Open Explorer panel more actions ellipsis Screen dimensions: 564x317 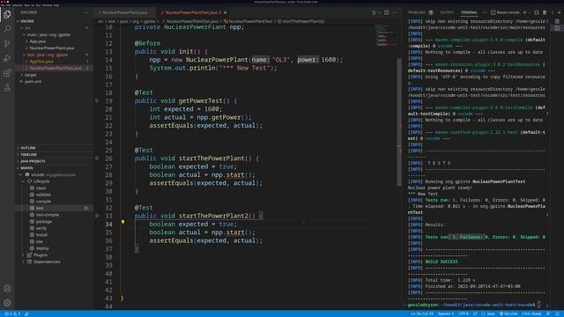pyautogui.click(x=86, y=12)
